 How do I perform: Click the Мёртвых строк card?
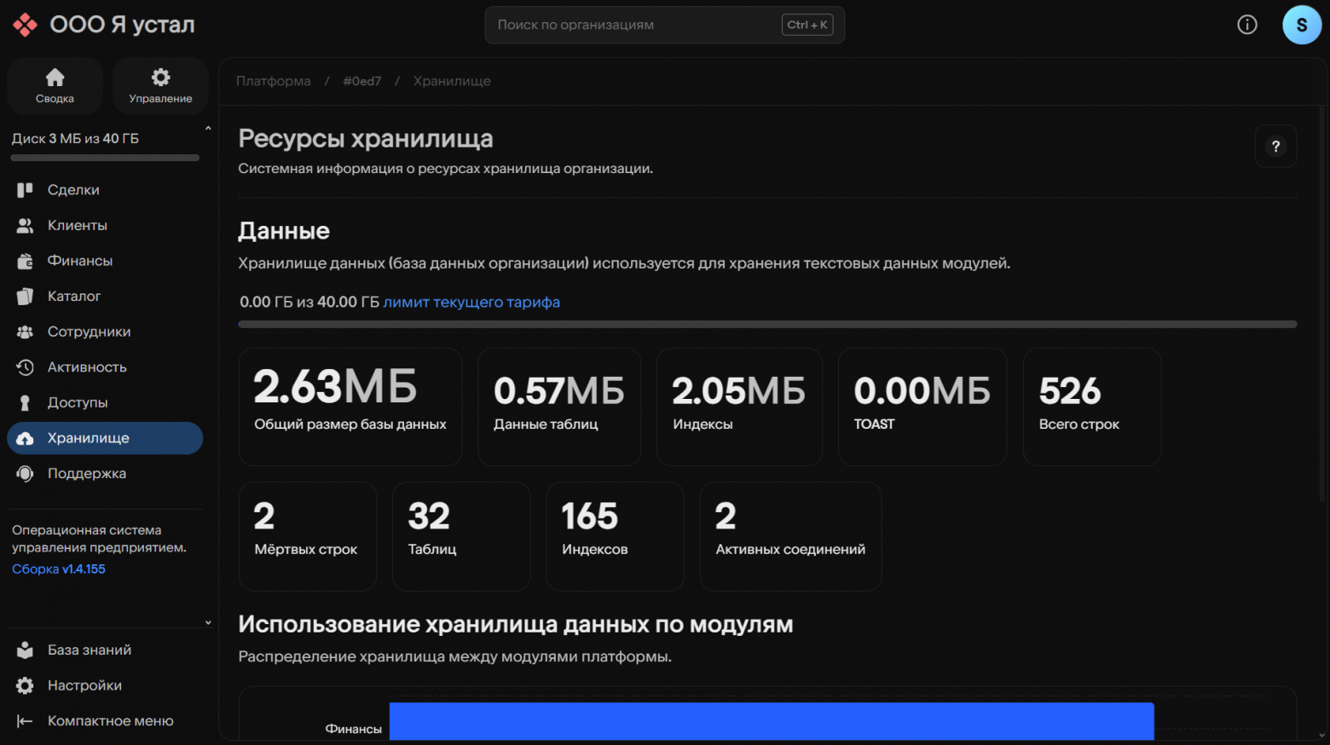coord(308,536)
